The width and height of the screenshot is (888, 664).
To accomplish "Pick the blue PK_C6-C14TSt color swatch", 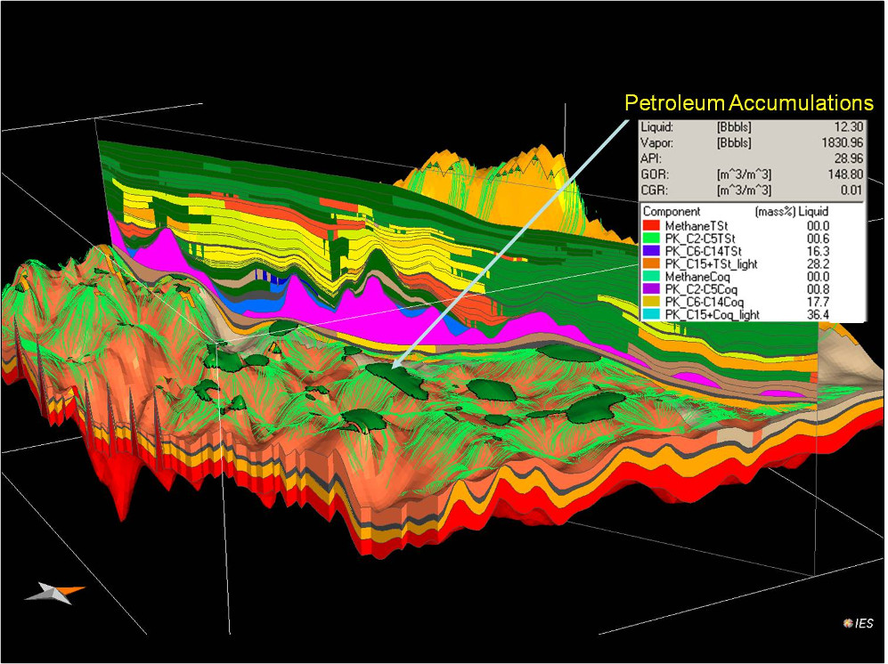I will click(x=651, y=252).
